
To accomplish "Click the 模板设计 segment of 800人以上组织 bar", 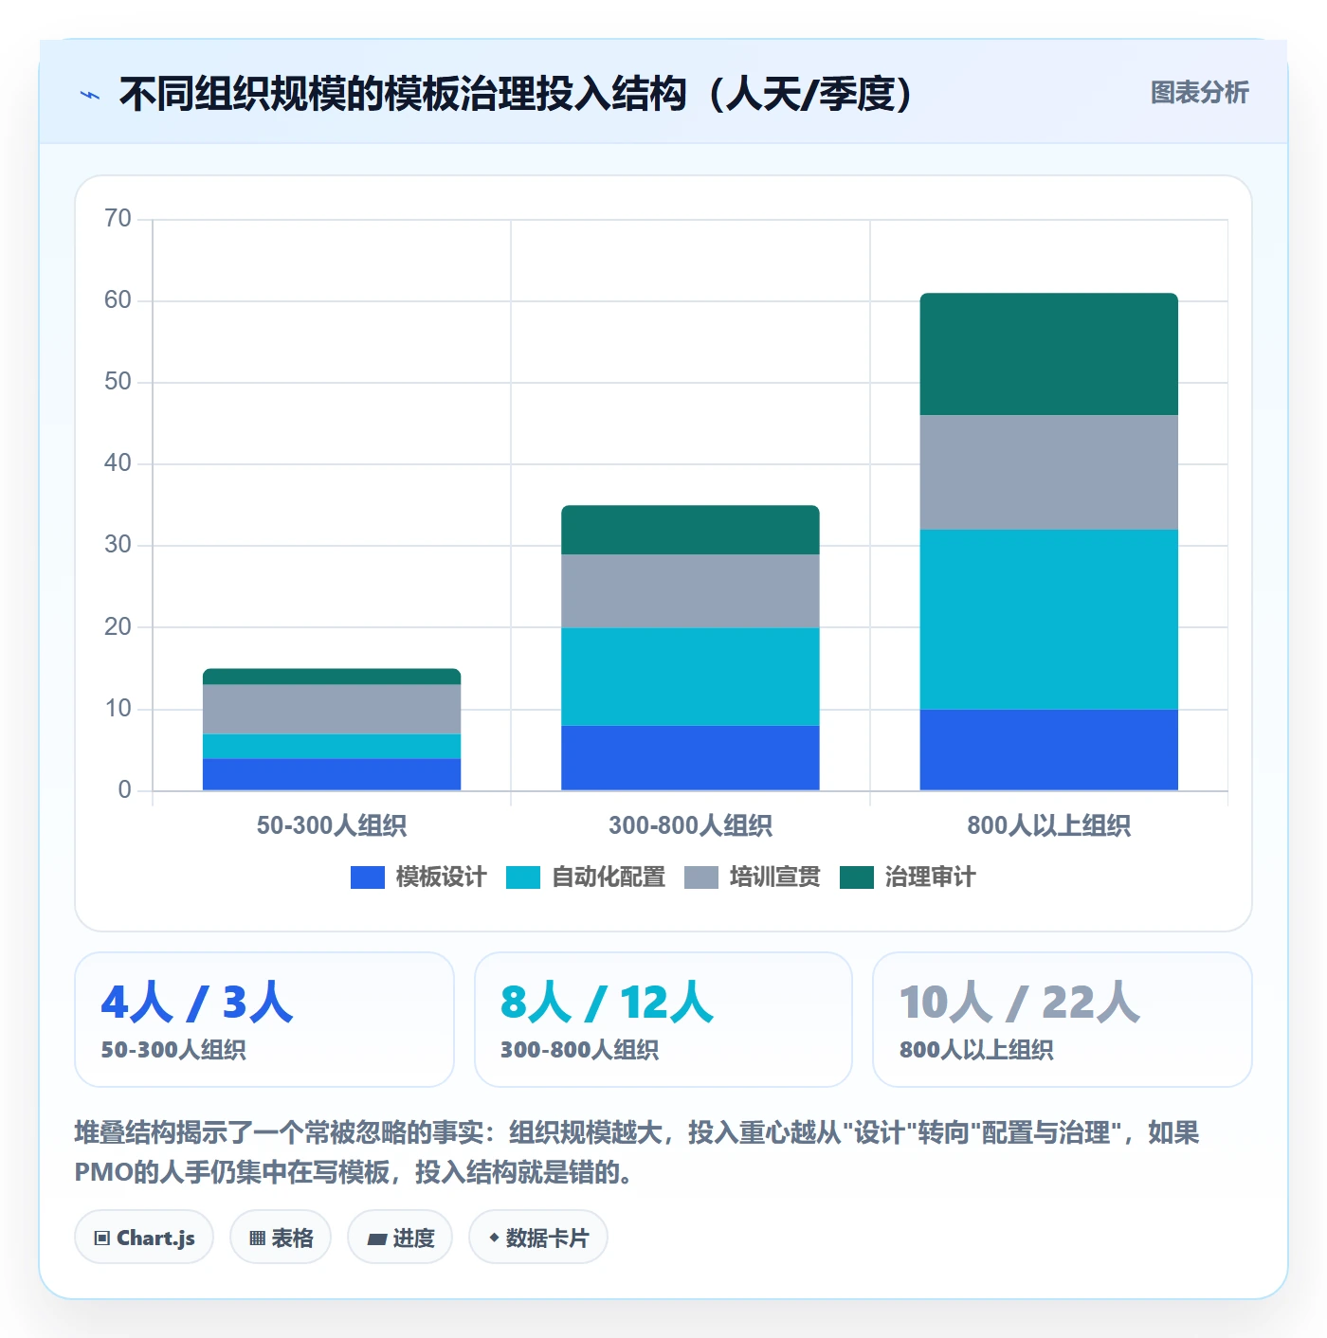I will (1049, 750).
